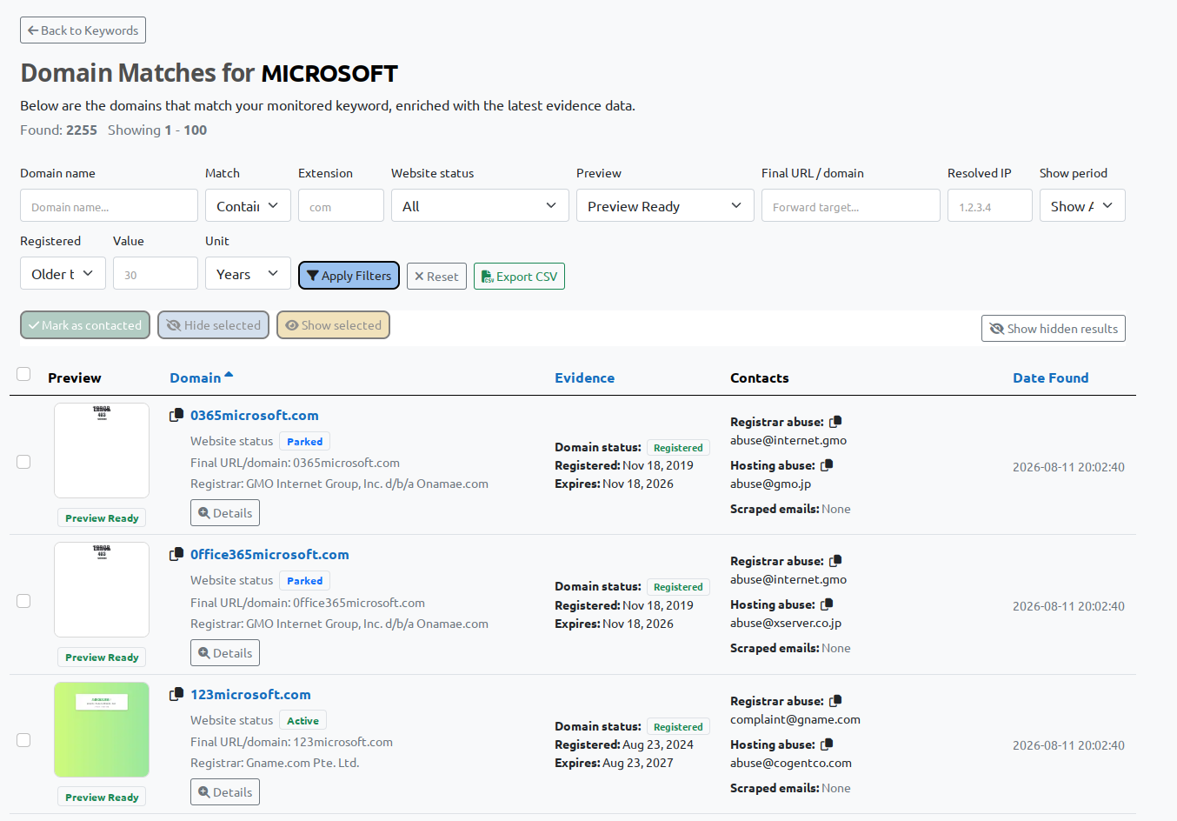The width and height of the screenshot is (1177, 821).
Task: Open the Website status dropdown showing All
Action: pos(480,206)
